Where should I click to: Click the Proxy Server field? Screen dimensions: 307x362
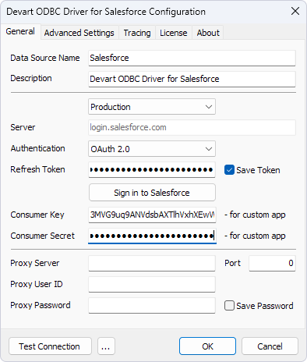tap(152, 263)
